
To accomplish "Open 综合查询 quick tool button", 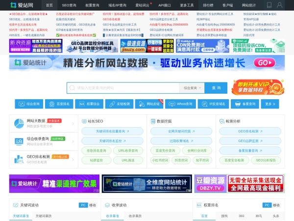I will pyautogui.click(x=29, y=104).
